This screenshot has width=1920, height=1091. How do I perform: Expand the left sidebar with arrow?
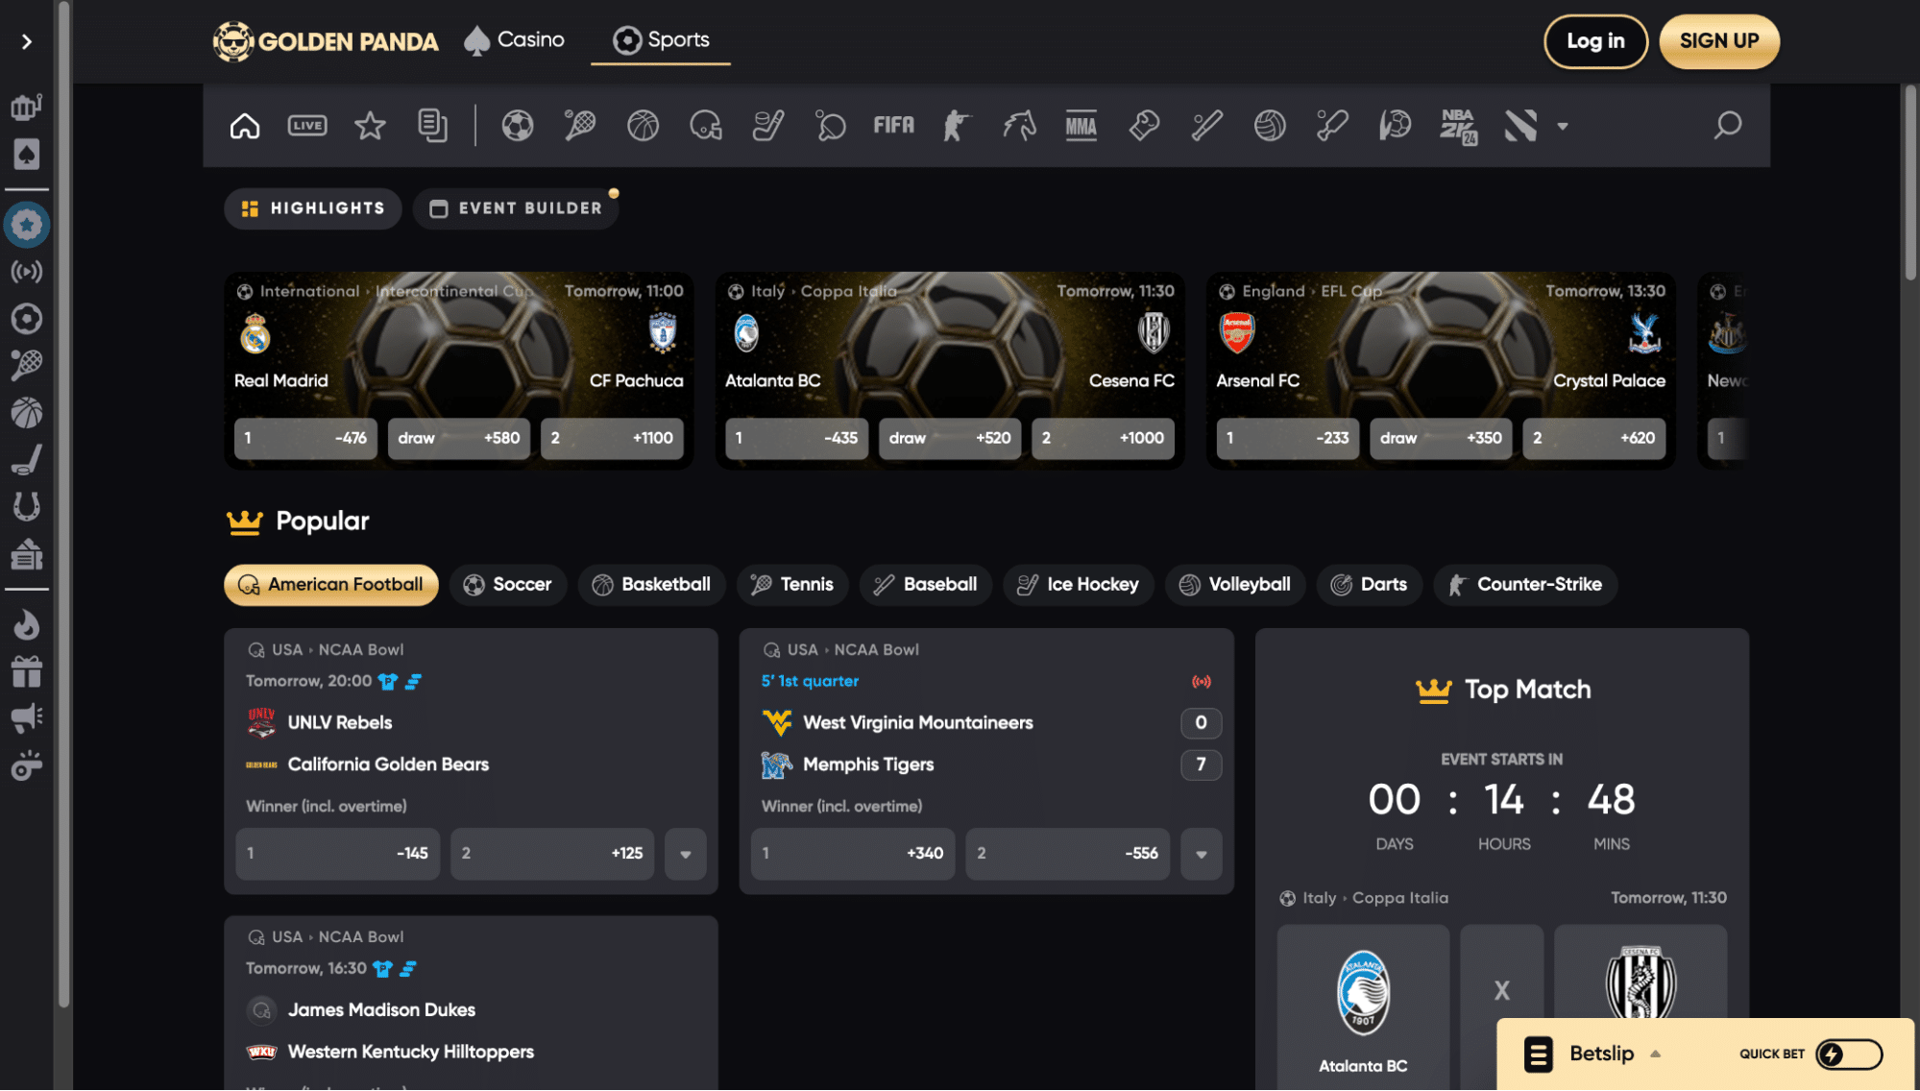tap(27, 41)
